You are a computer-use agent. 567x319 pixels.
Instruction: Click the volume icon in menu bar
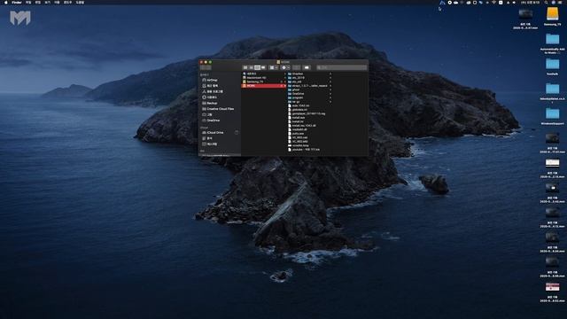coord(514,2)
